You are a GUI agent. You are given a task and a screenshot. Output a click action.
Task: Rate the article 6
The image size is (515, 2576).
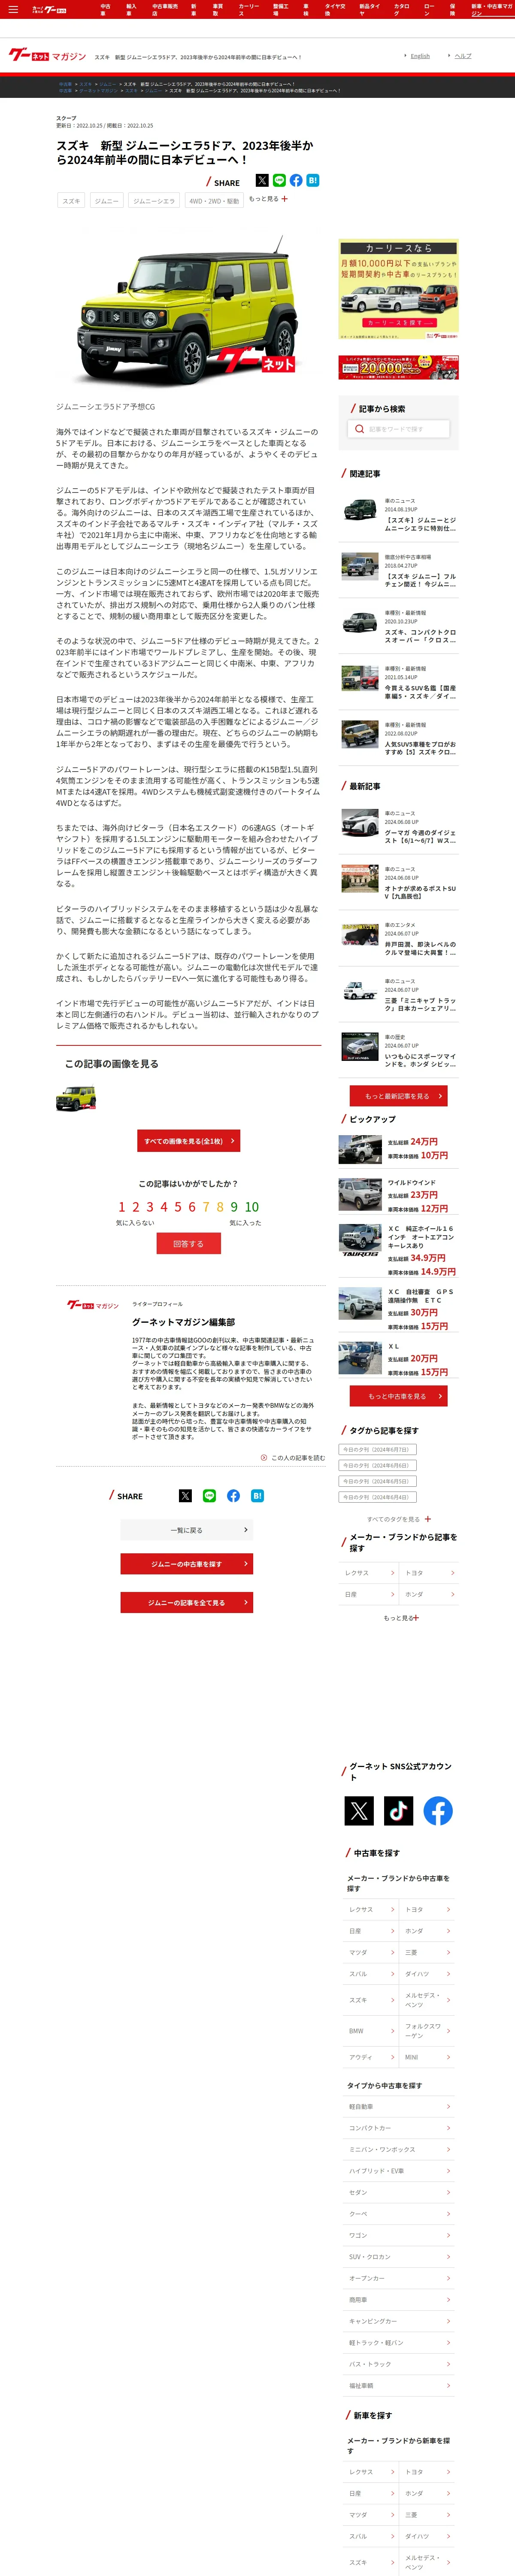[x=192, y=1207]
